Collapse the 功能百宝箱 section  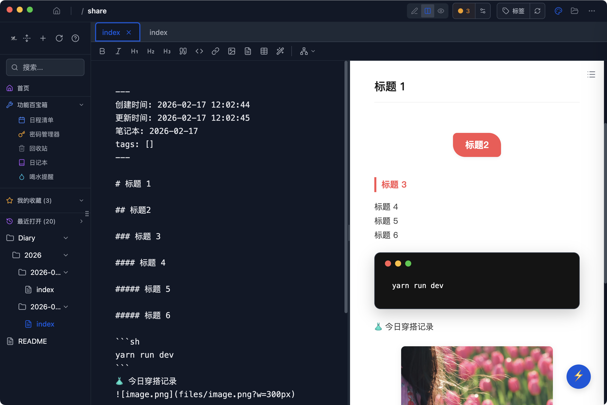click(81, 105)
